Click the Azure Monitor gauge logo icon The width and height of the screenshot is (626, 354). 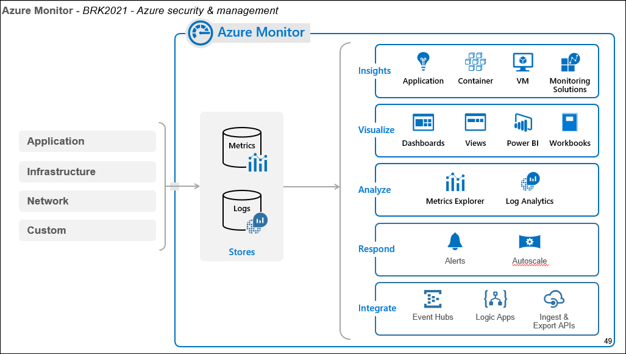pyautogui.click(x=201, y=33)
